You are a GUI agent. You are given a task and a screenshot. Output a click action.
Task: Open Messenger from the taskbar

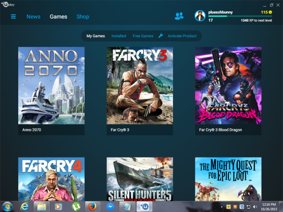tap(110, 207)
